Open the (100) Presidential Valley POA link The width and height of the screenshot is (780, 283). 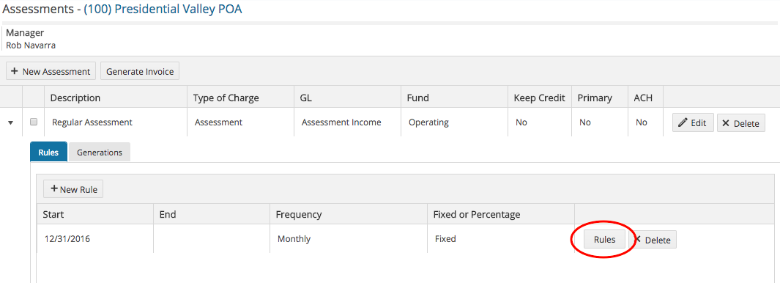[x=163, y=9]
